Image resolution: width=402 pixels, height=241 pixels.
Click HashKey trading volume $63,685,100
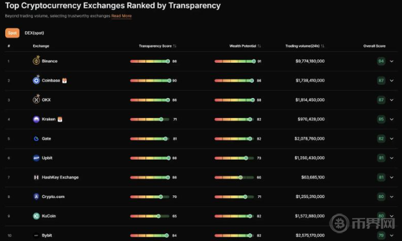tap(313, 178)
